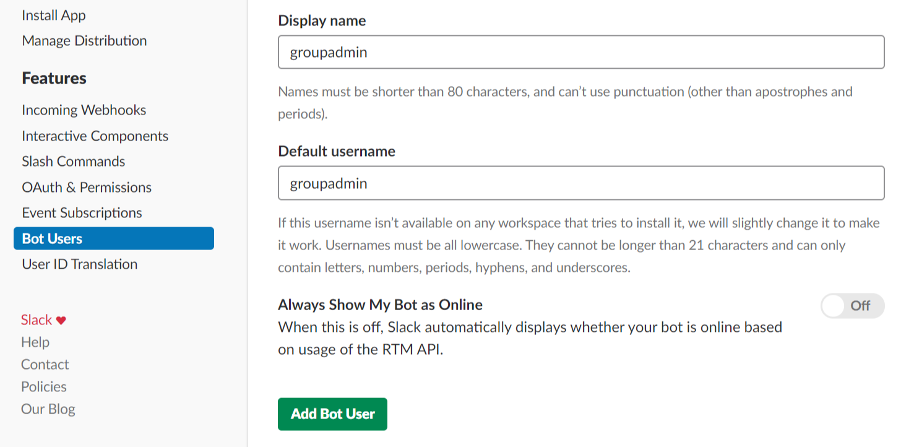Click the 'Names must be shorter than 80 characters' hint

click(x=565, y=103)
